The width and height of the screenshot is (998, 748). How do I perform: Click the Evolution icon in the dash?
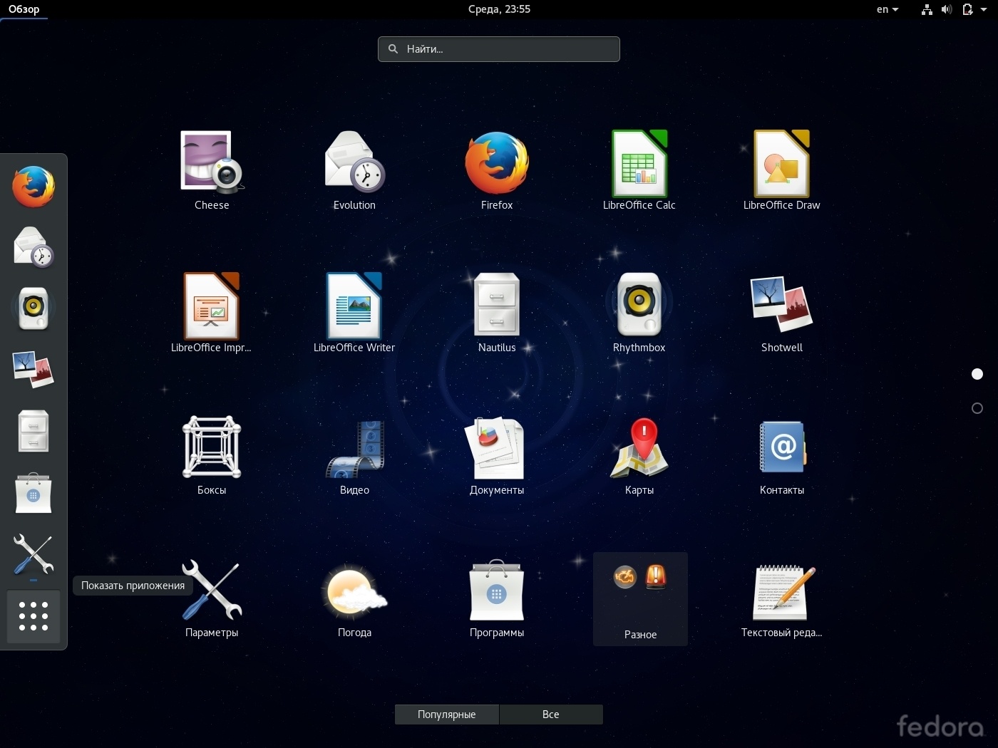tap(34, 247)
